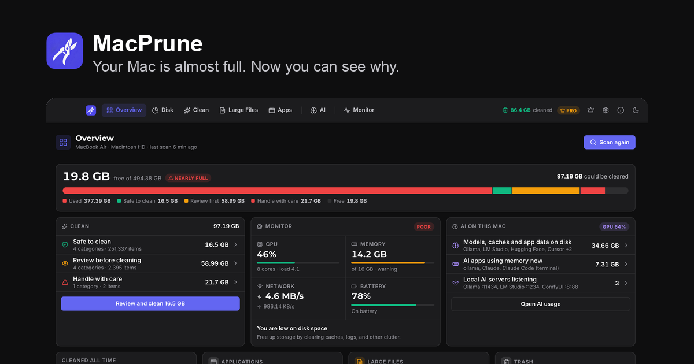Click Review and clean 16.5 GB
Viewport: 694px width, 364px height.
coord(150,303)
